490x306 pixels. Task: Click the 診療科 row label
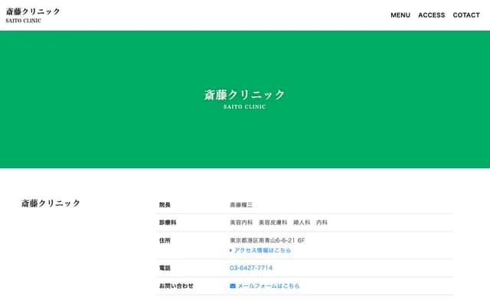[x=168, y=223]
